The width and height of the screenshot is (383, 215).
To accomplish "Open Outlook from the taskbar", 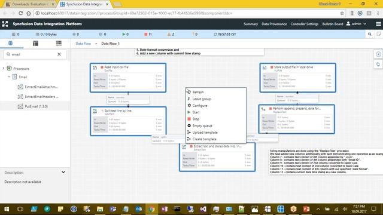I will [139, 209].
